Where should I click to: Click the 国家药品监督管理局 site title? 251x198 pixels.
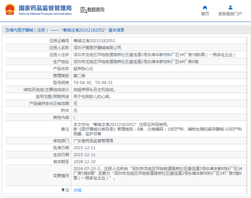coord(45,8)
